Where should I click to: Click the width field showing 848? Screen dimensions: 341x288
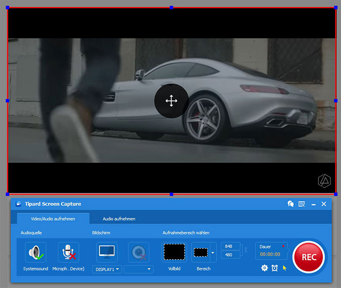pos(229,246)
